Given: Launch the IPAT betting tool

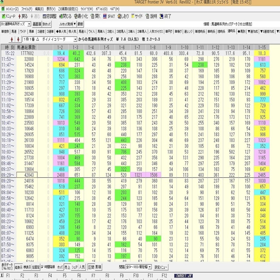Looking at the screenshot, I should point(109,16).
